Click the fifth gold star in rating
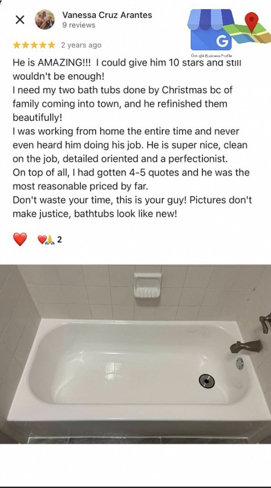This screenshot has width=271, height=488. [x=51, y=45]
